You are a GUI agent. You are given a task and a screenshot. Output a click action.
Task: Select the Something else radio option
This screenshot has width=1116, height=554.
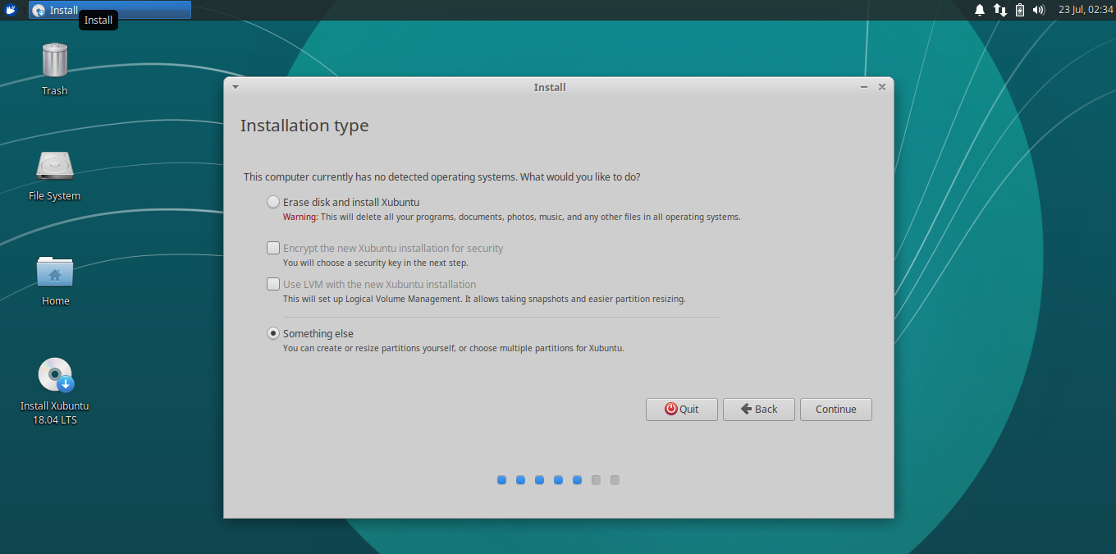(310, 333)
